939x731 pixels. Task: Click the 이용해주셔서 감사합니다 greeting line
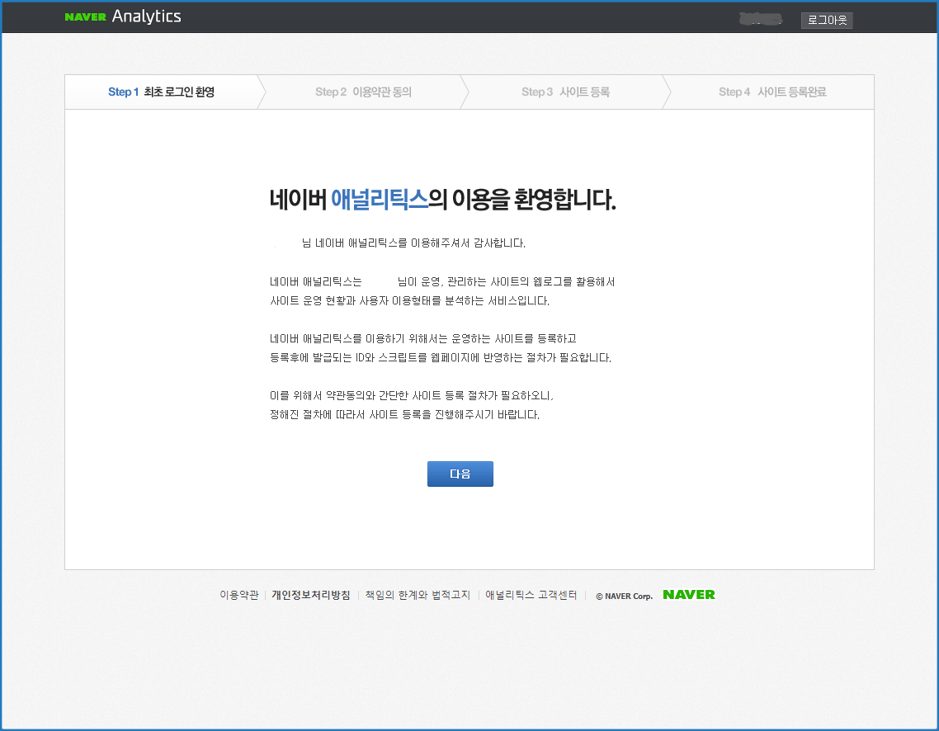[413, 243]
